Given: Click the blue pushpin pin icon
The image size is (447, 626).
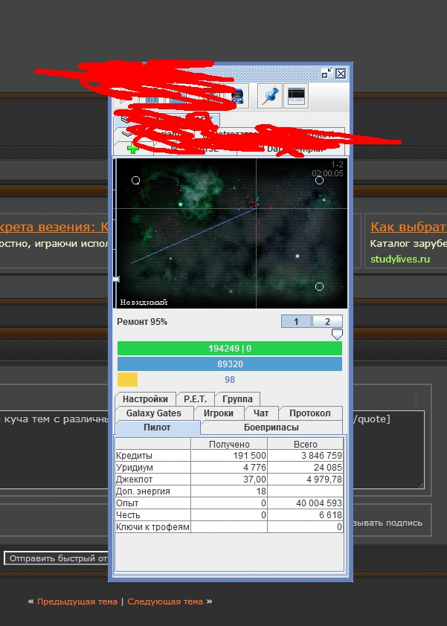Looking at the screenshot, I should 269,97.
